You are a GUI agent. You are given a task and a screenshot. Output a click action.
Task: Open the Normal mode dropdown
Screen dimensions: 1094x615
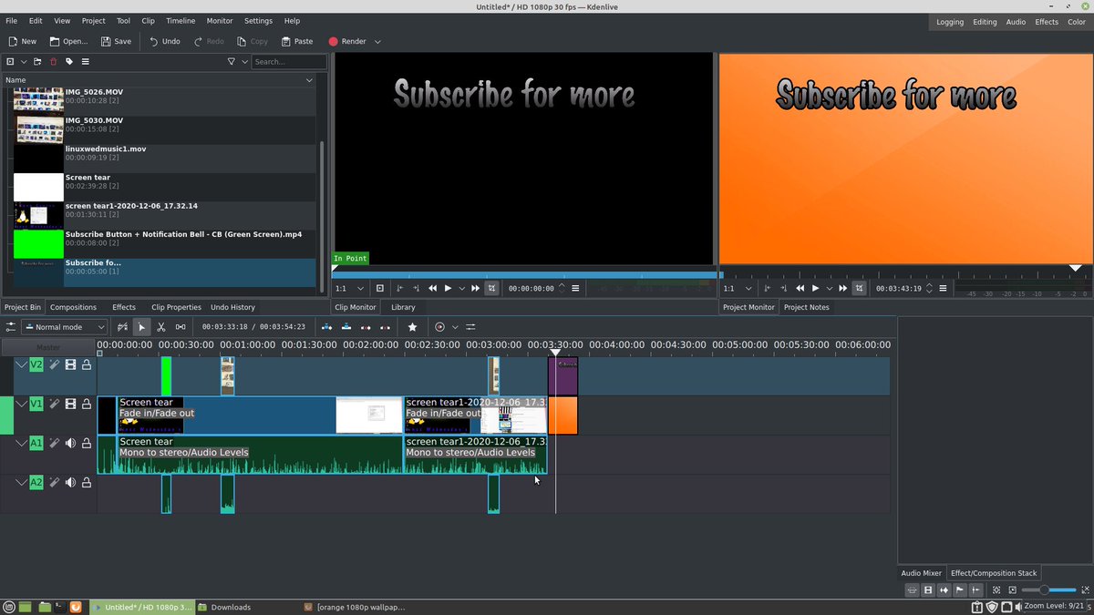tap(64, 327)
